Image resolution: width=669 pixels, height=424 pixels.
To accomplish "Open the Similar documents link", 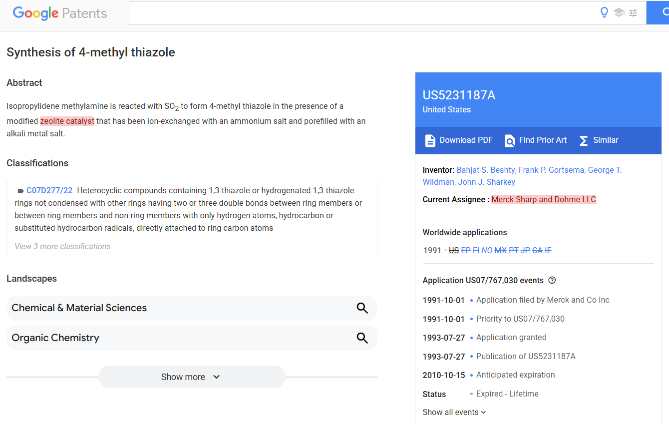I will click(x=606, y=140).
